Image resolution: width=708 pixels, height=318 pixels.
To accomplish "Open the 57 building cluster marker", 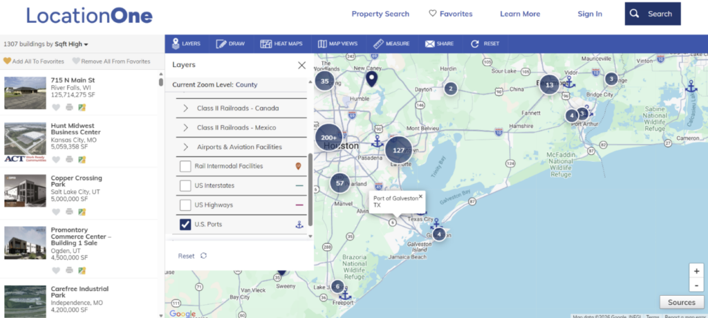I will coord(340,183).
